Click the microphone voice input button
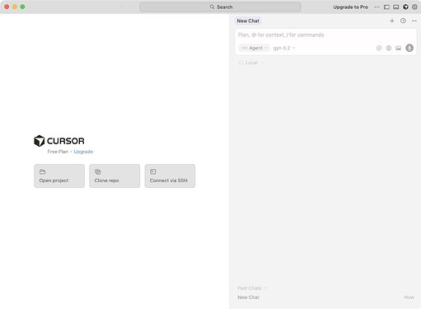Image resolution: width=421 pixels, height=309 pixels. 409,48
